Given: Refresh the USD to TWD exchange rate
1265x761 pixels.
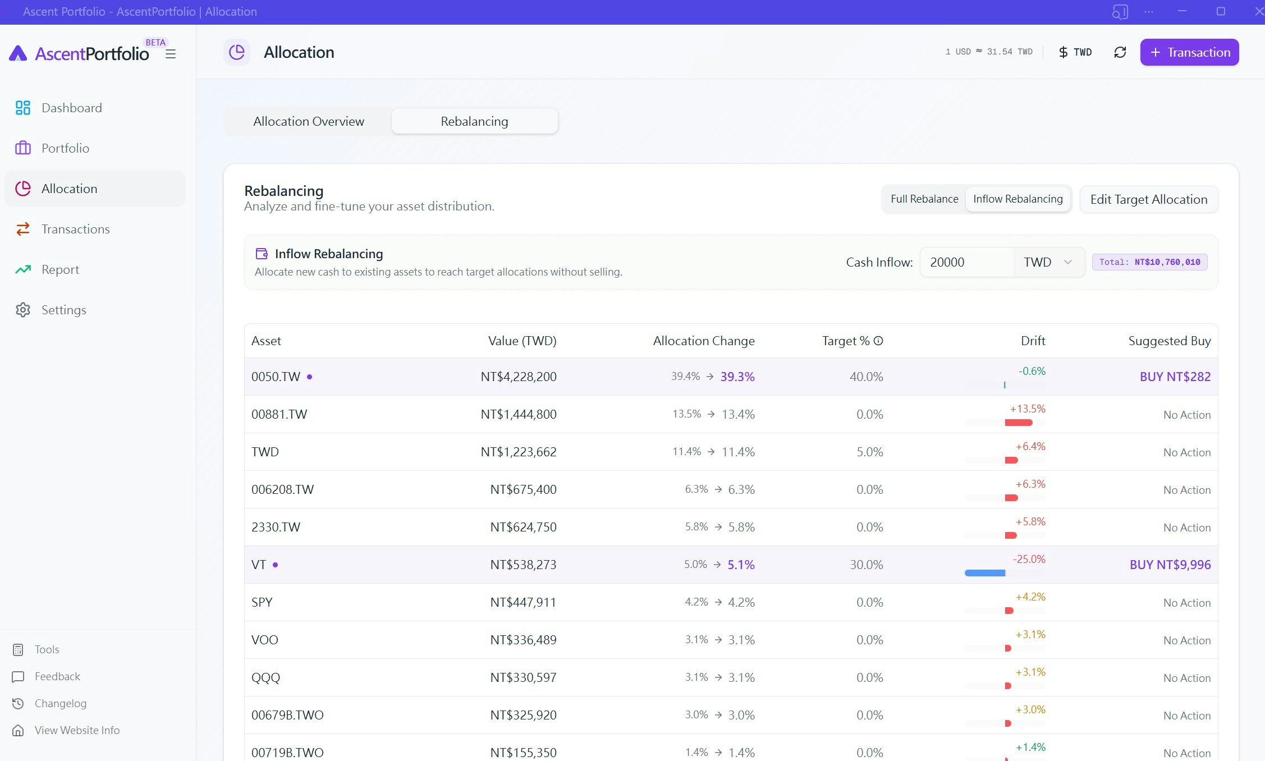Looking at the screenshot, I should point(1120,52).
